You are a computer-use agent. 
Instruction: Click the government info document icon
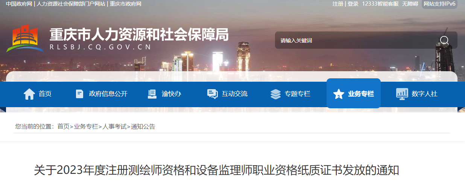79,94
